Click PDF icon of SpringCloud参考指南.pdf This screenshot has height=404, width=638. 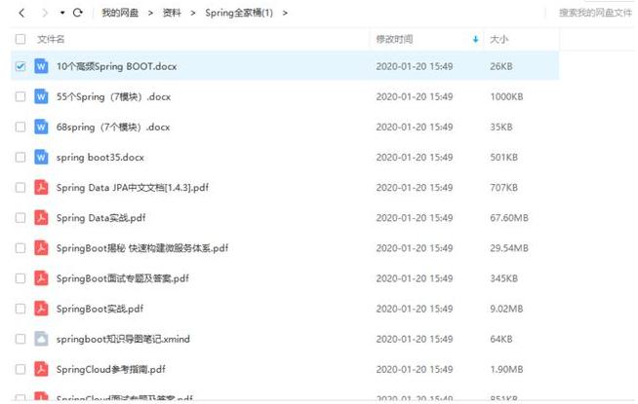click(41, 370)
